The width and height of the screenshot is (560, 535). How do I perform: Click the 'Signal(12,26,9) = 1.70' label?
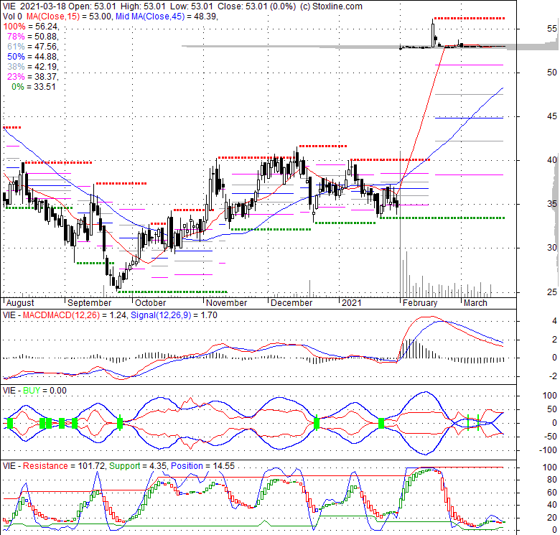pos(174,315)
